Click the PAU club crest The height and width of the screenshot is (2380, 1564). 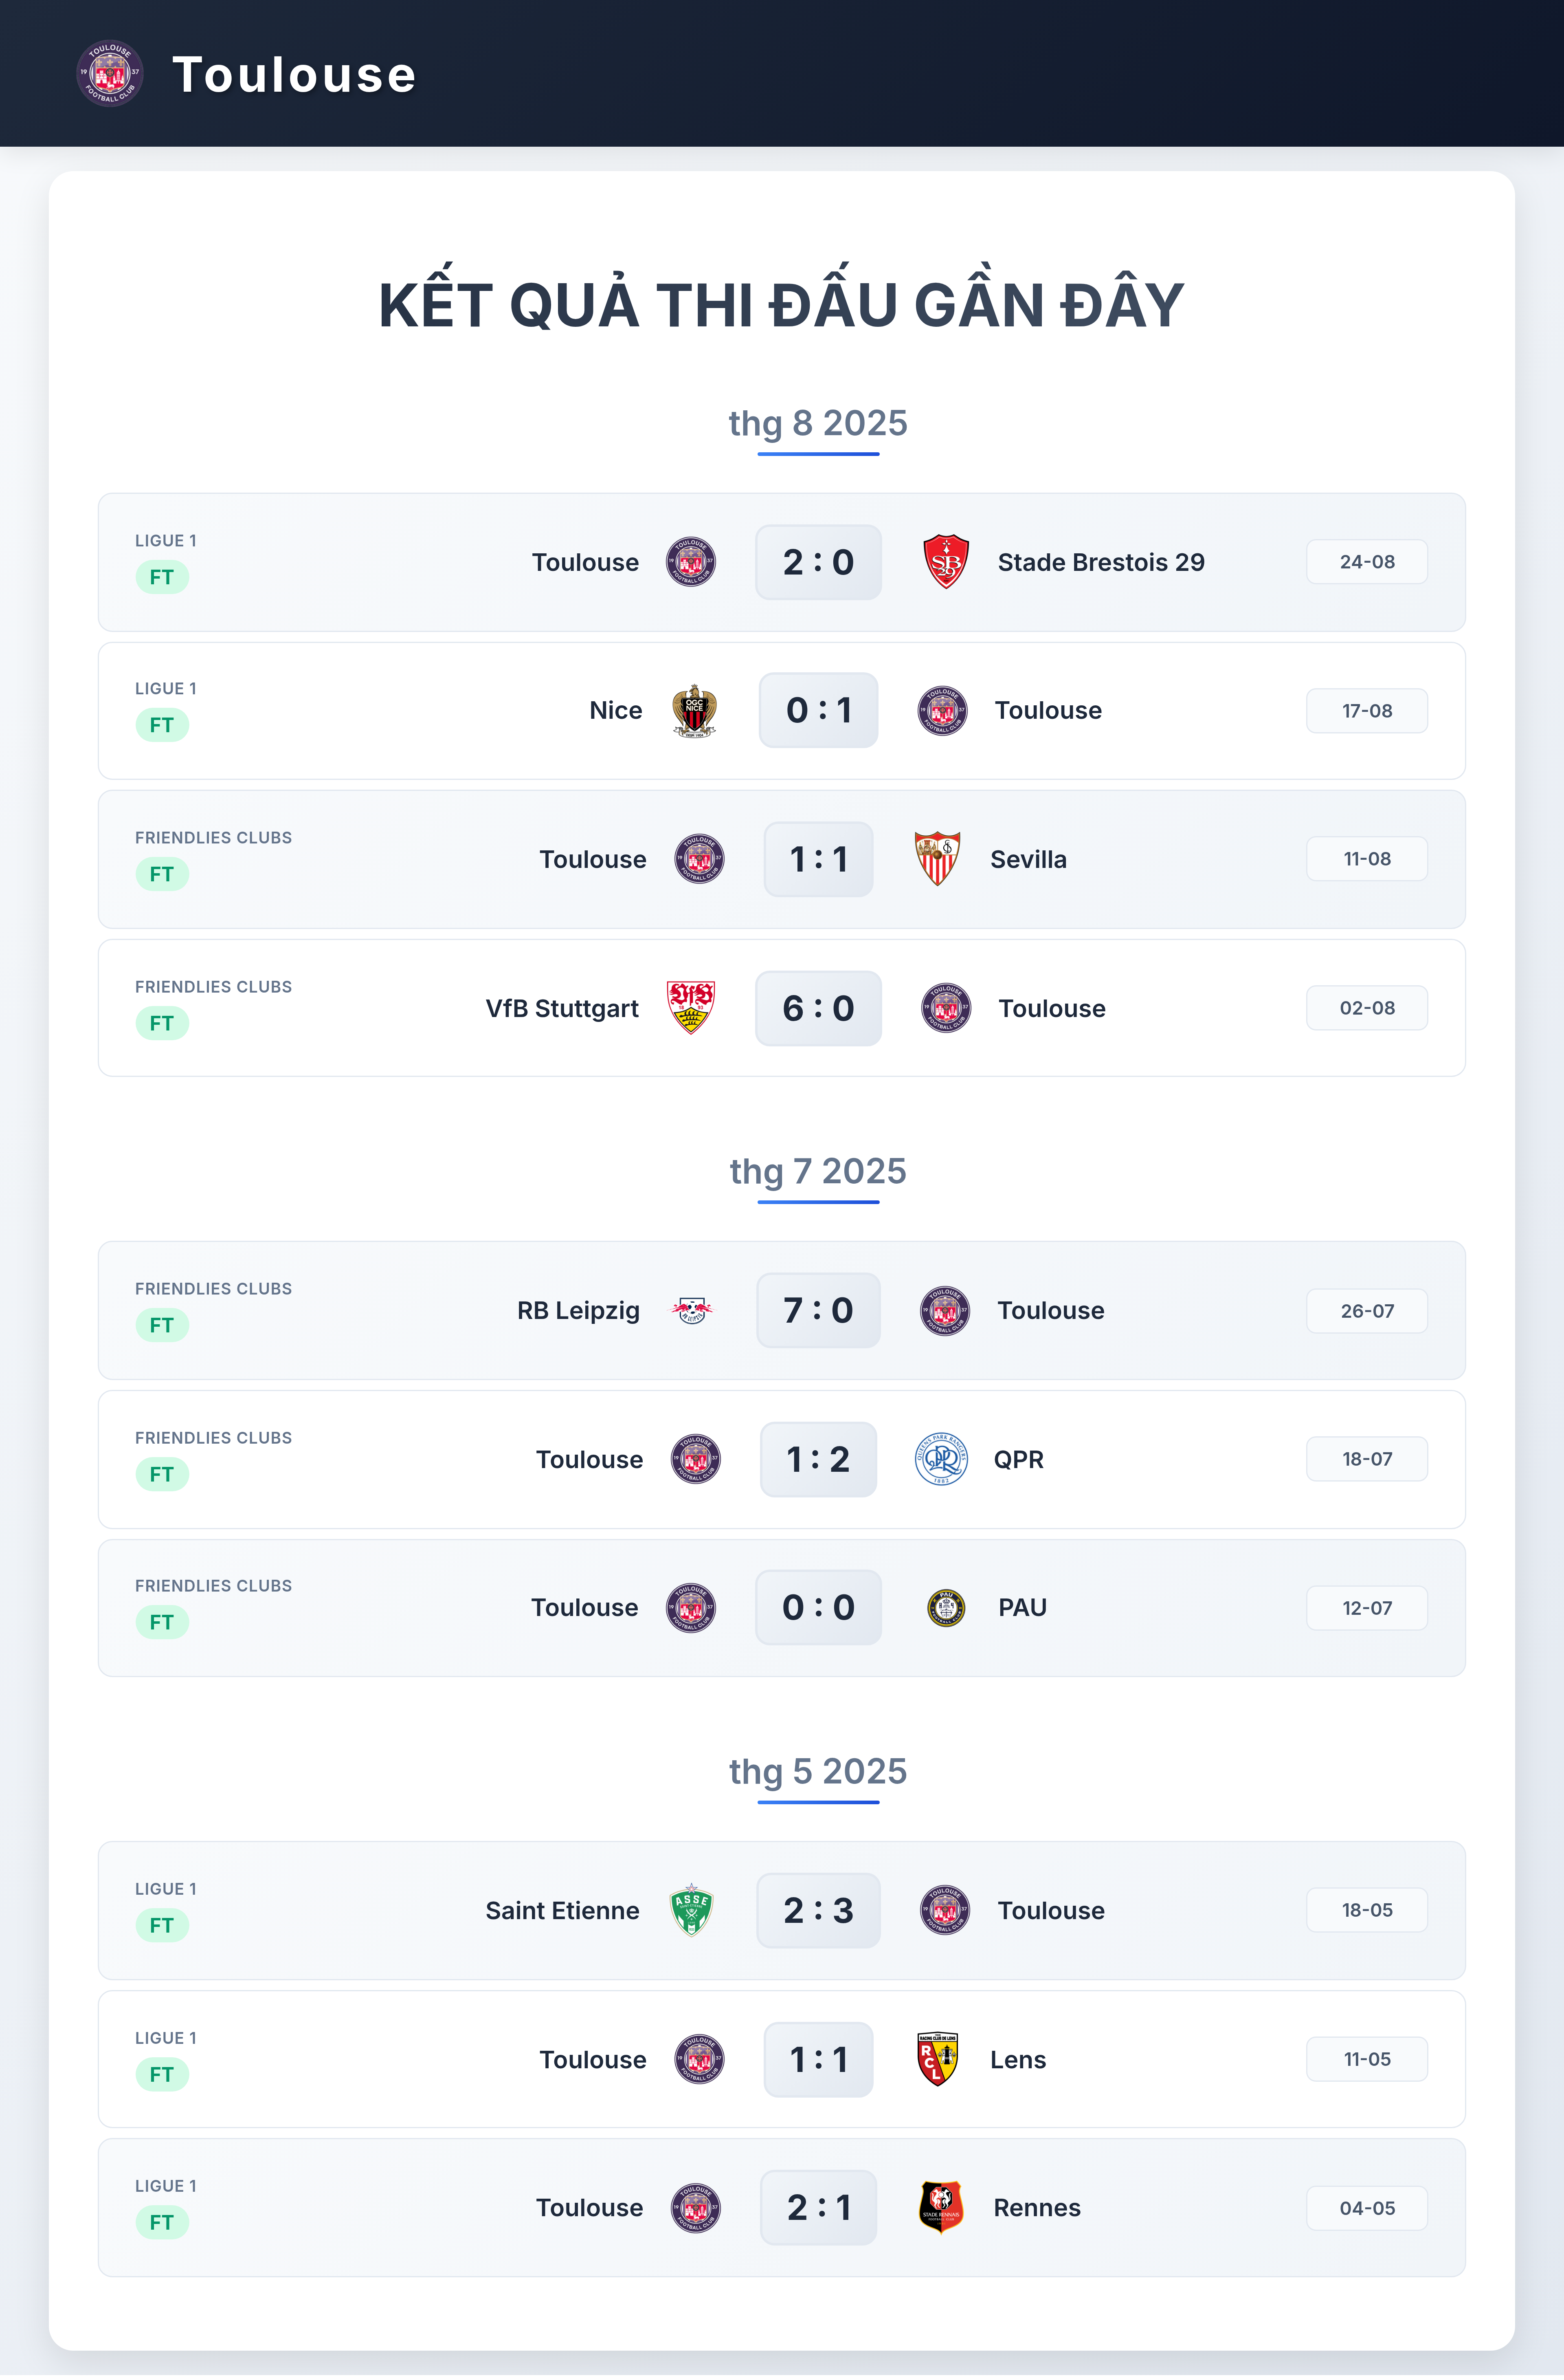click(945, 1608)
